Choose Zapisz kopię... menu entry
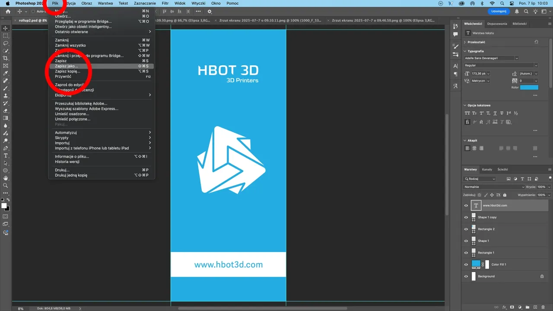The width and height of the screenshot is (553, 311). tap(102, 71)
